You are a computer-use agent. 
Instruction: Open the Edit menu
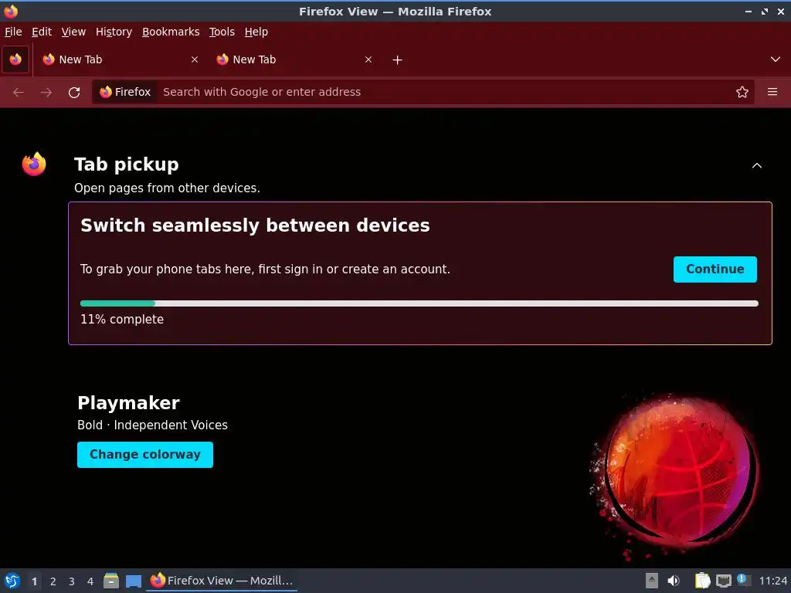42,32
